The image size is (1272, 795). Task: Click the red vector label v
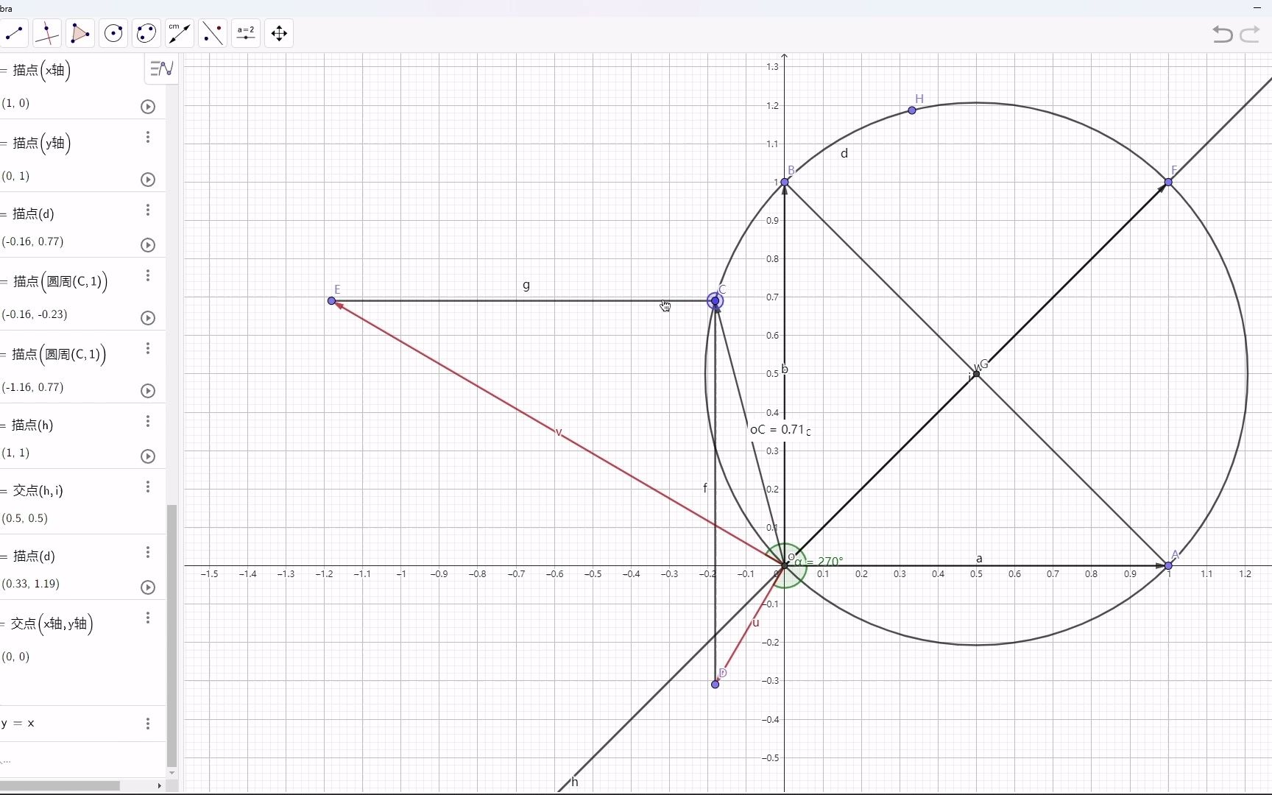pyautogui.click(x=559, y=433)
